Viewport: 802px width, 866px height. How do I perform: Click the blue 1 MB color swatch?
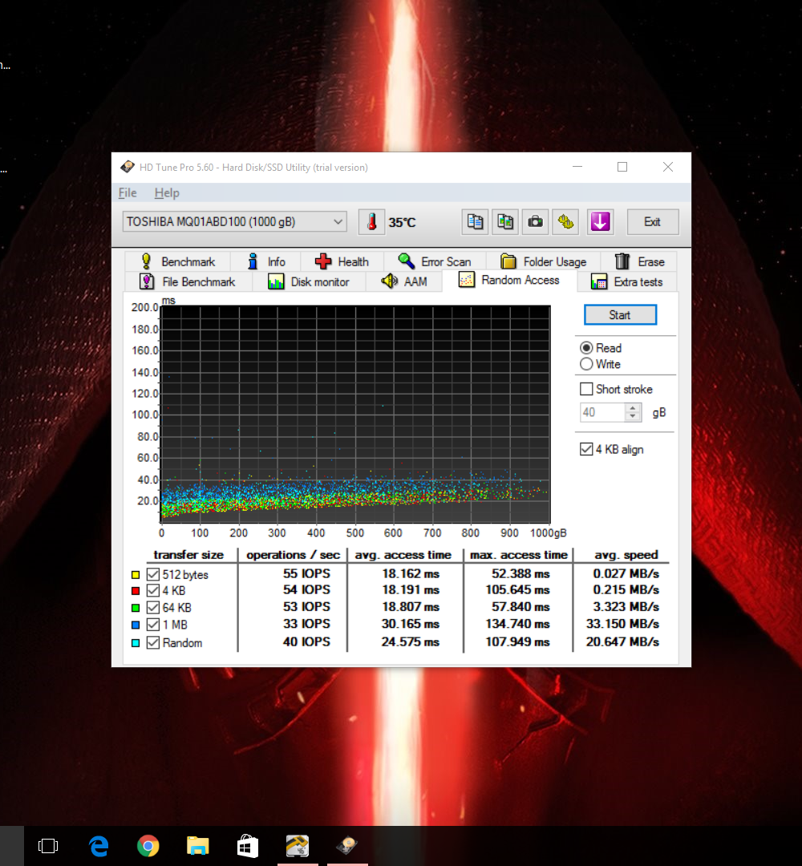(x=136, y=625)
